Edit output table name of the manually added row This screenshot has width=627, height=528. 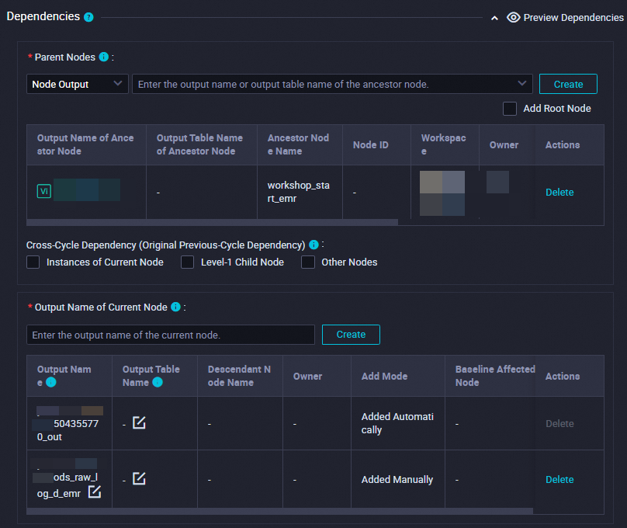139,478
